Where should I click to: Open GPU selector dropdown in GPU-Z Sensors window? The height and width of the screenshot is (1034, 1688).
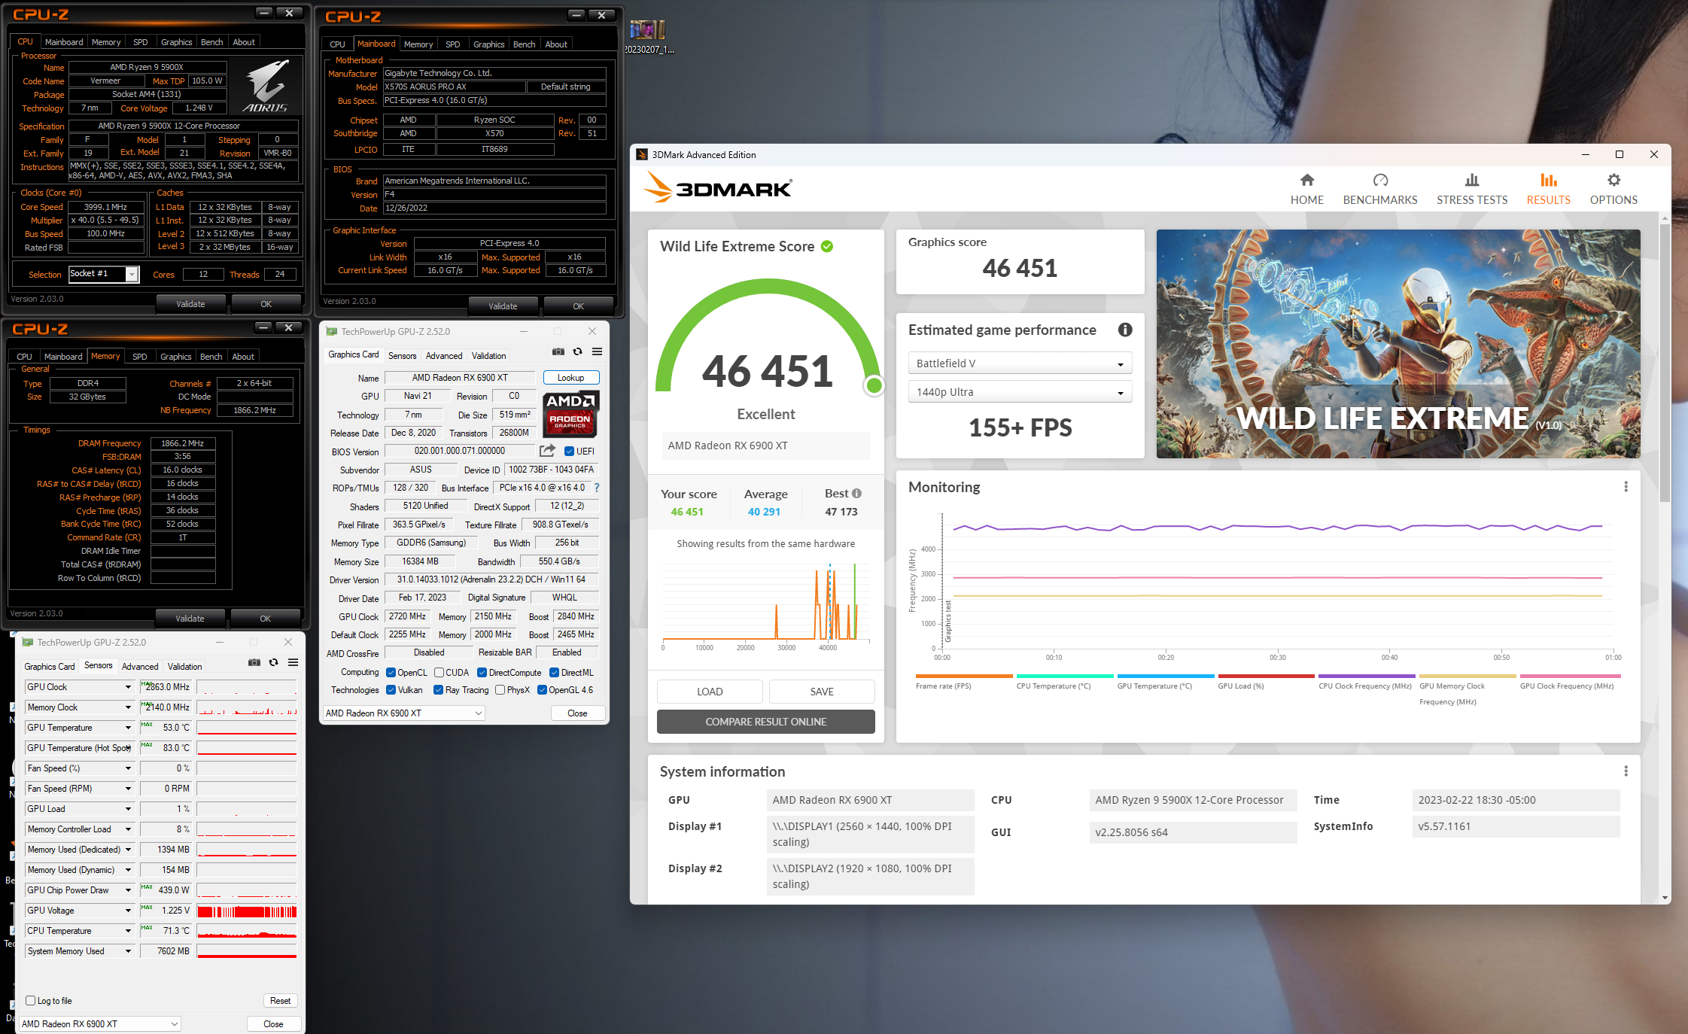[100, 1024]
